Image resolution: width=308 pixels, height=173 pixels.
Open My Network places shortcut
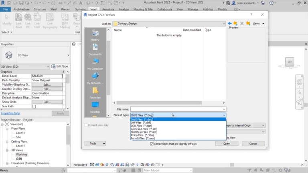click(95, 78)
